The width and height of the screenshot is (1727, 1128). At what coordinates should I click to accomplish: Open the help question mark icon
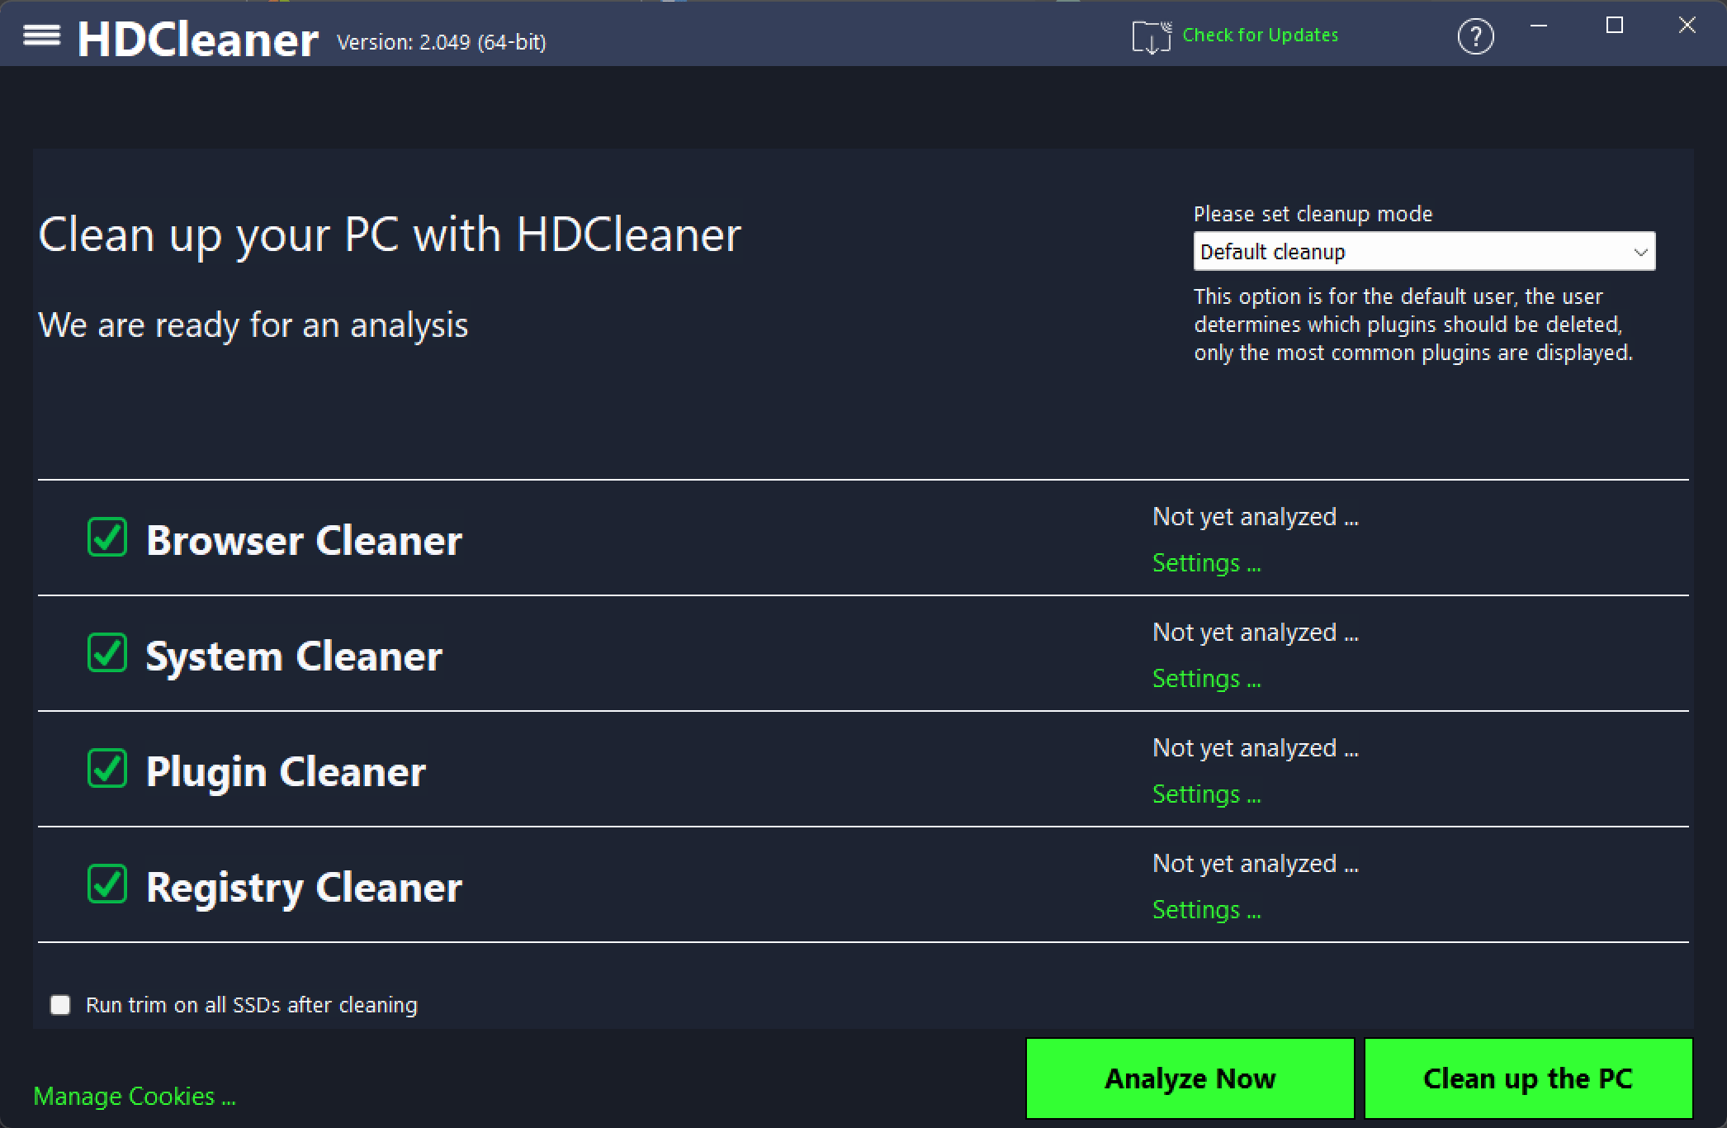point(1475,36)
